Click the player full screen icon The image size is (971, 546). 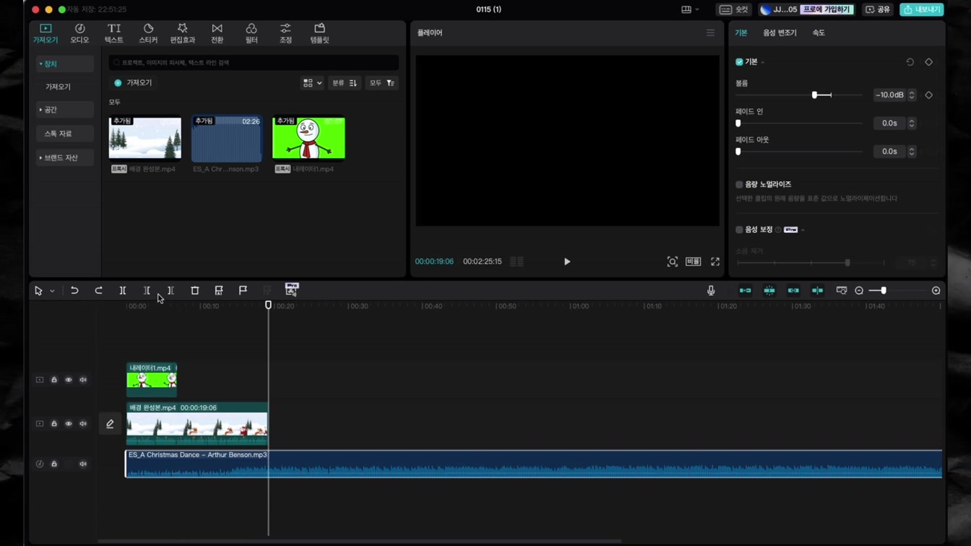[x=715, y=261]
